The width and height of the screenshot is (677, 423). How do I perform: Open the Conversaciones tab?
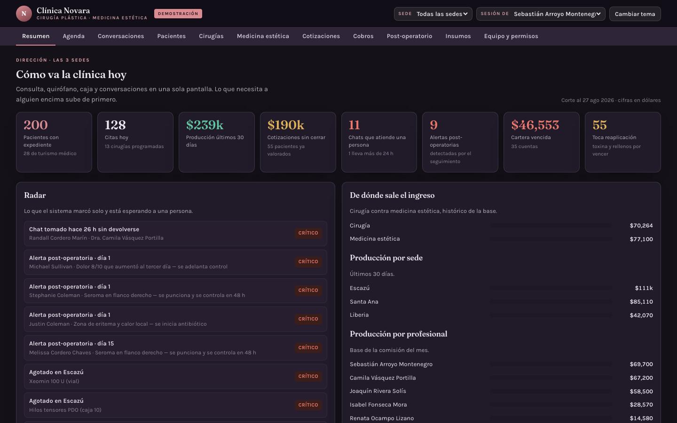pyautogui.click(x=121, y=36)
